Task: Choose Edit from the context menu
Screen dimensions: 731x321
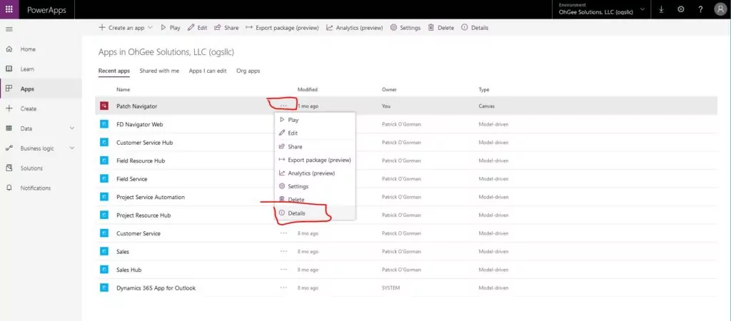Action: (x=315, y=133)
